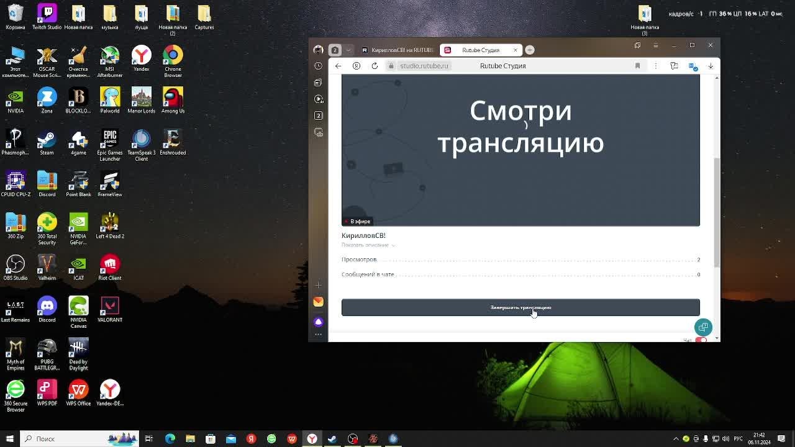Open OBS Studio from the taskbar
The height and width of the screenshot is (447, 795).
tap(353, 439)
